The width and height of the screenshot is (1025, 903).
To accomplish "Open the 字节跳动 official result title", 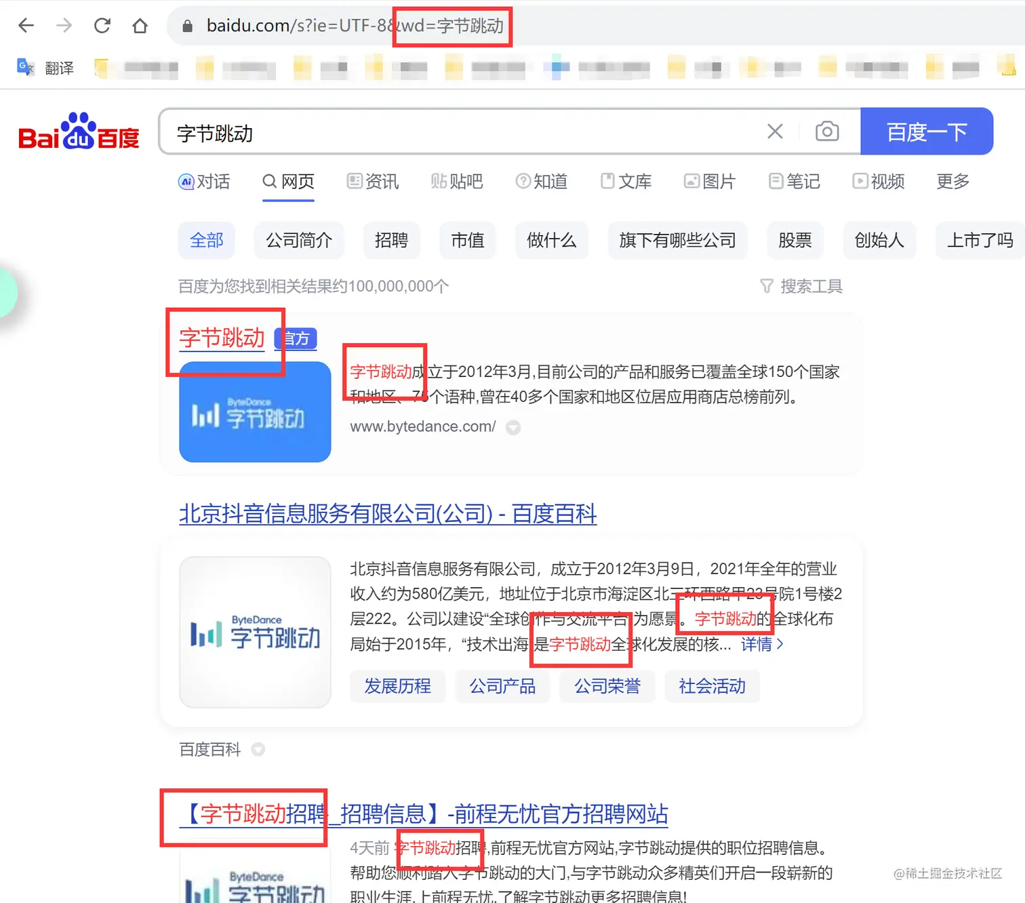I will click(x=222, y=338).
